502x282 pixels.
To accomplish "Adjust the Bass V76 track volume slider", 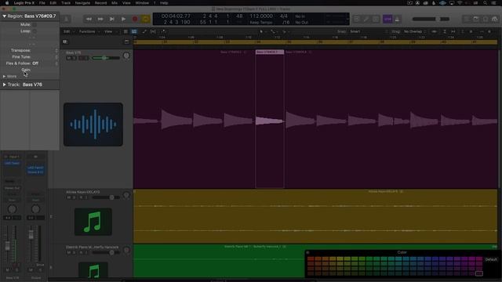I will [x=106, y=58].
